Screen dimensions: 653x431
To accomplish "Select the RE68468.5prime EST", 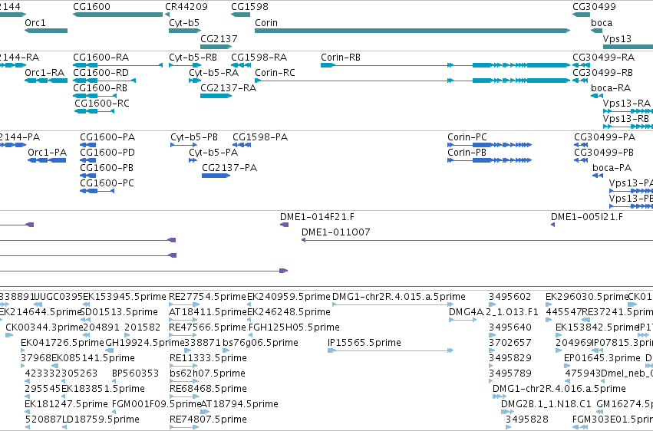I will click(183, 396).
